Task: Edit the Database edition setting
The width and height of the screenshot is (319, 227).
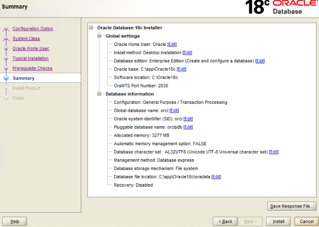Action: (260, 61)
